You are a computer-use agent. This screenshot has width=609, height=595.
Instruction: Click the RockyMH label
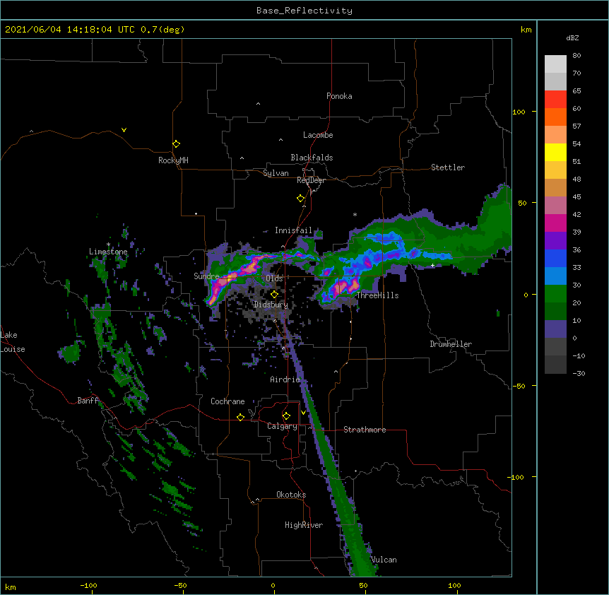[173, 160]
